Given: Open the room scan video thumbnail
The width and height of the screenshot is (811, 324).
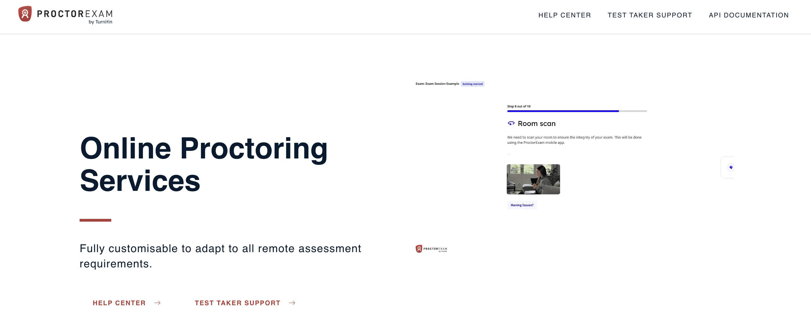Looking at the screenshot, I should [x=533, y=179].
